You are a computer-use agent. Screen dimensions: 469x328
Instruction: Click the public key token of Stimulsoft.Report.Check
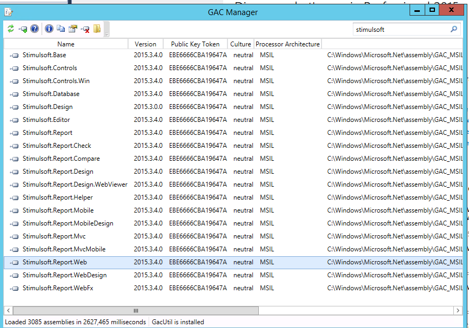pyautogui.click(x=198, y=146)
